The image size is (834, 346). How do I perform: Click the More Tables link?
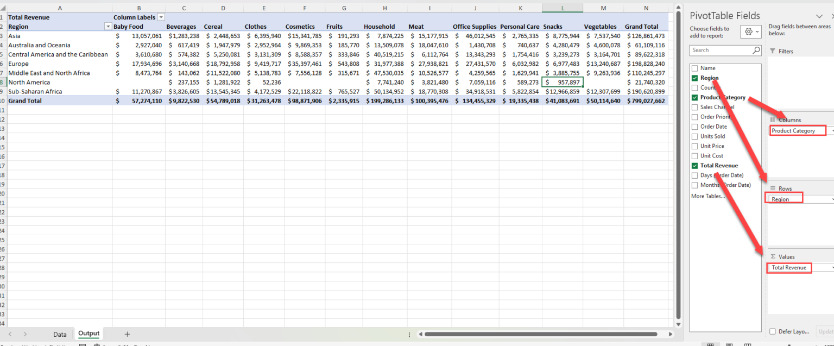707,196
